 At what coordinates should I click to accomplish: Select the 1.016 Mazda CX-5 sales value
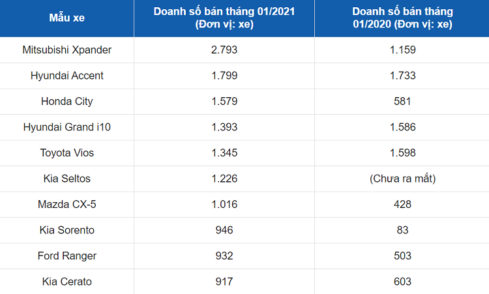[x=224, y=204]
